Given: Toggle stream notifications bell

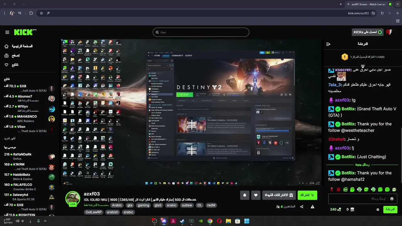Looking at the screenshot, I should click(245, 195).
